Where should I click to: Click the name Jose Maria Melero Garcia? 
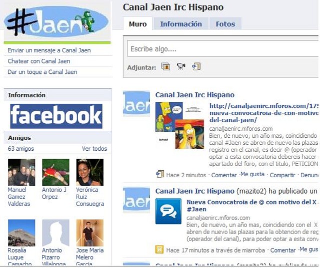90,257
